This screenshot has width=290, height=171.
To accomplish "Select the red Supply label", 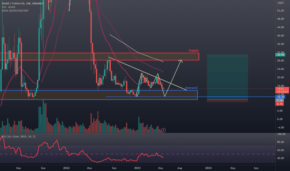I will pyautogui.click(x=194, y=50).
